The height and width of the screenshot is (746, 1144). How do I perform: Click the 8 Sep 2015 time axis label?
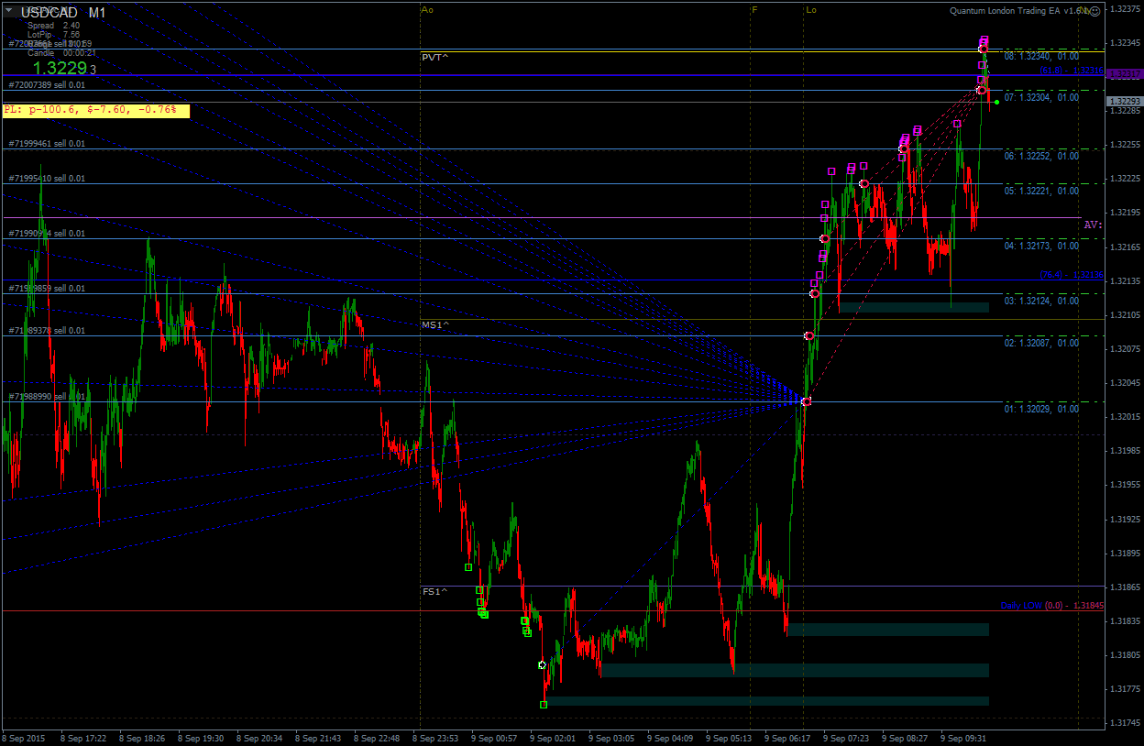coord(23,737)
